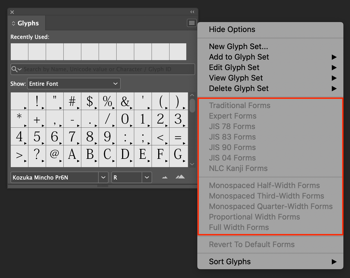Zoom out glyphs with small mountains icon
This screenshot has width=350, height=278.
tap(165, 177)
